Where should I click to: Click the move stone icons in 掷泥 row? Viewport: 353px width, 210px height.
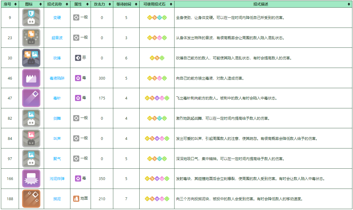point(157,199)
